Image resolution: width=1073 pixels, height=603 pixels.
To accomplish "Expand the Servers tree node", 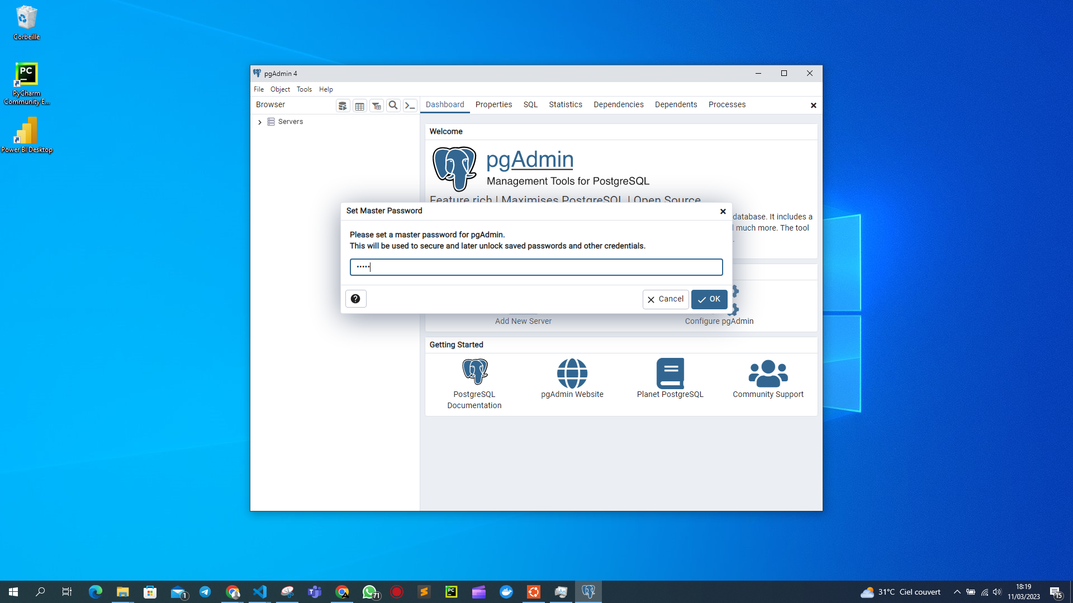I will tap(260, 122).
